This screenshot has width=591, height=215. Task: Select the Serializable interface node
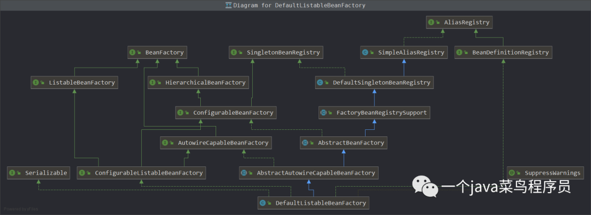[39, 173]
